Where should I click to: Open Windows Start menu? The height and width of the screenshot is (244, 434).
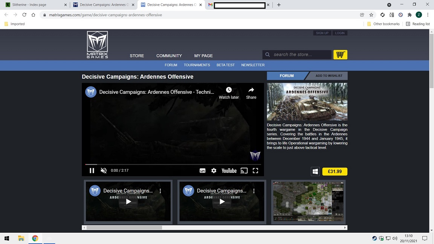[7, 238]
